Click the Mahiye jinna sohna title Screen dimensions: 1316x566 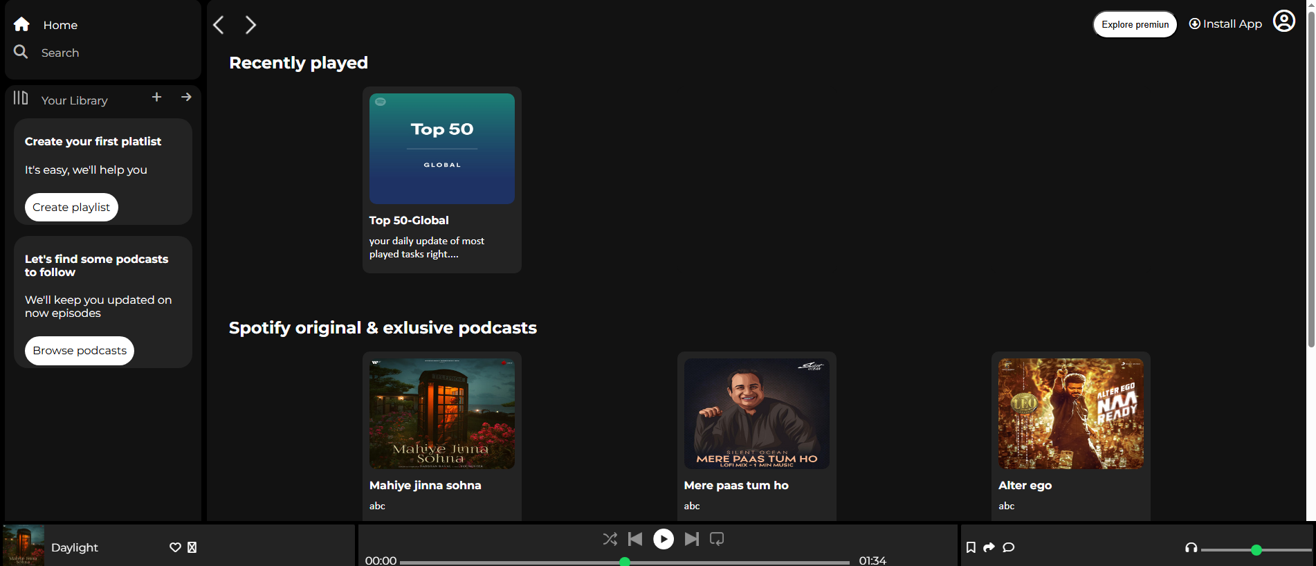[x=426, y=485]
